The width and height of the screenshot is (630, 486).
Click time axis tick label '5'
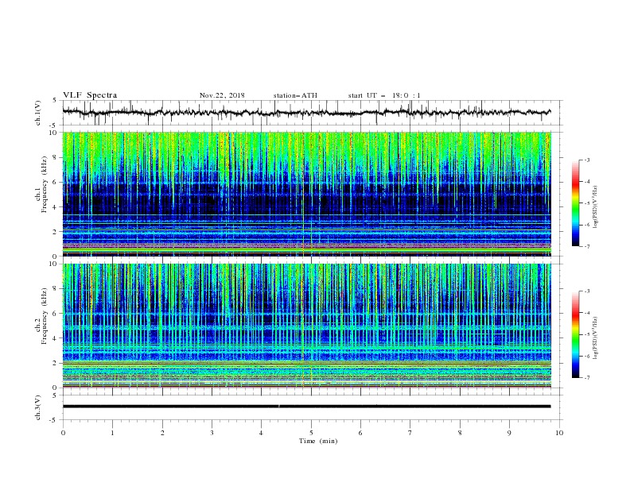(x=311, y=433)
